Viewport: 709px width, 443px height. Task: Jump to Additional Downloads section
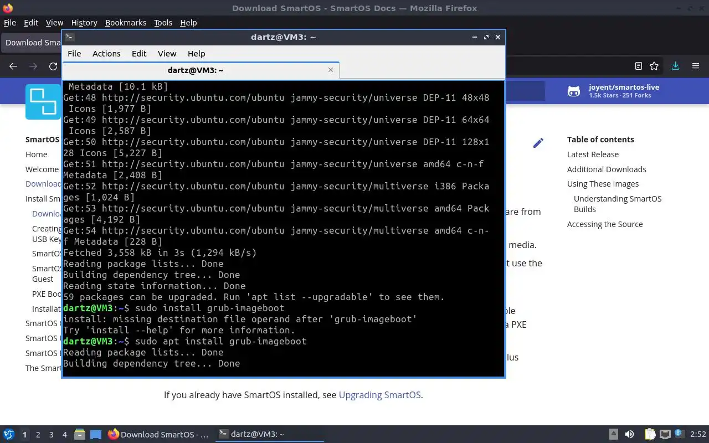(x=607, y=169)
